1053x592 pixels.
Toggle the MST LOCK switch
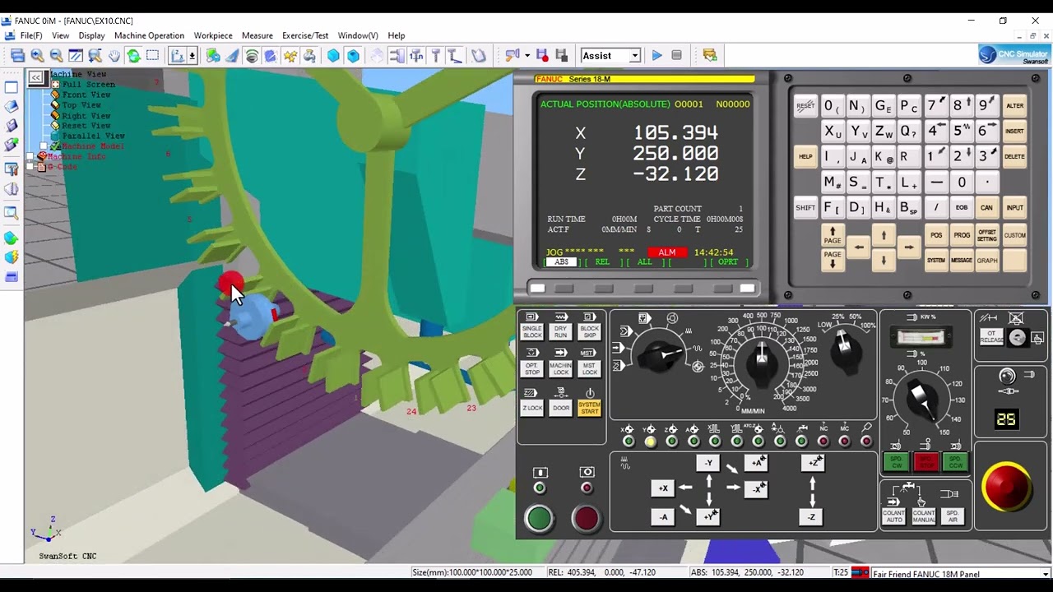click(x=589, y=368)
